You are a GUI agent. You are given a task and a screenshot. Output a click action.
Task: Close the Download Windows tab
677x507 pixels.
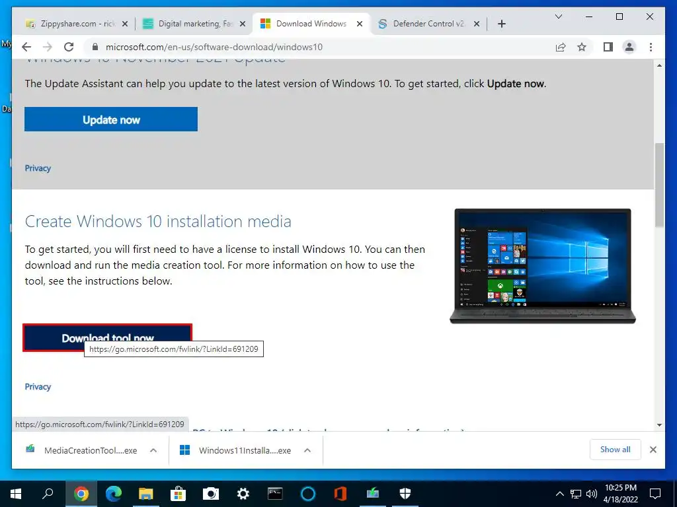(359, 24)
